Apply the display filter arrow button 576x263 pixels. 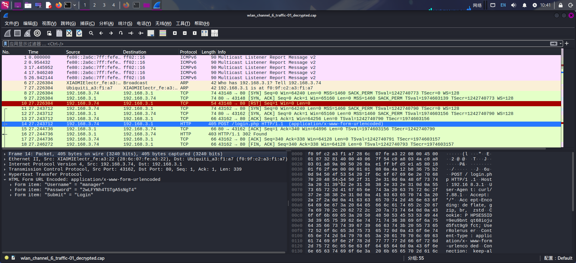[x=553, y=44]
